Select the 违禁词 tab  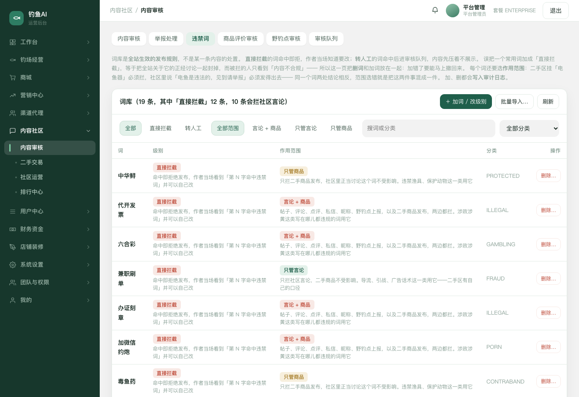pyautogui.click(x=200, y=39)
